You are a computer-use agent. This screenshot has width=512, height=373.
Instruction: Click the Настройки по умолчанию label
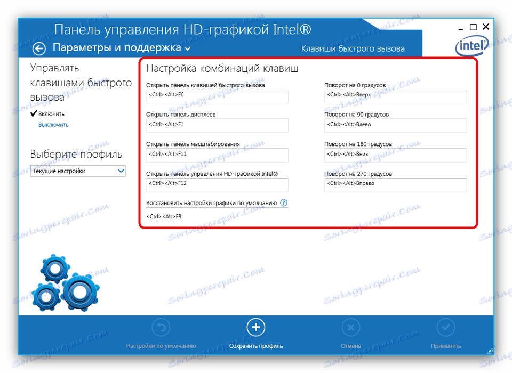(161, 346)
